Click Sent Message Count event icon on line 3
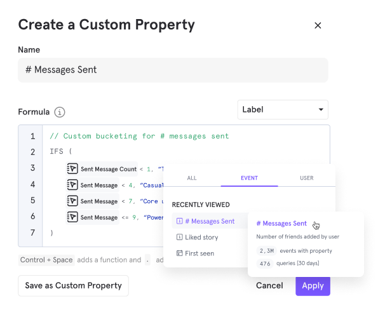Viewport: 378px width, 310px height. (x=72, y=169)
